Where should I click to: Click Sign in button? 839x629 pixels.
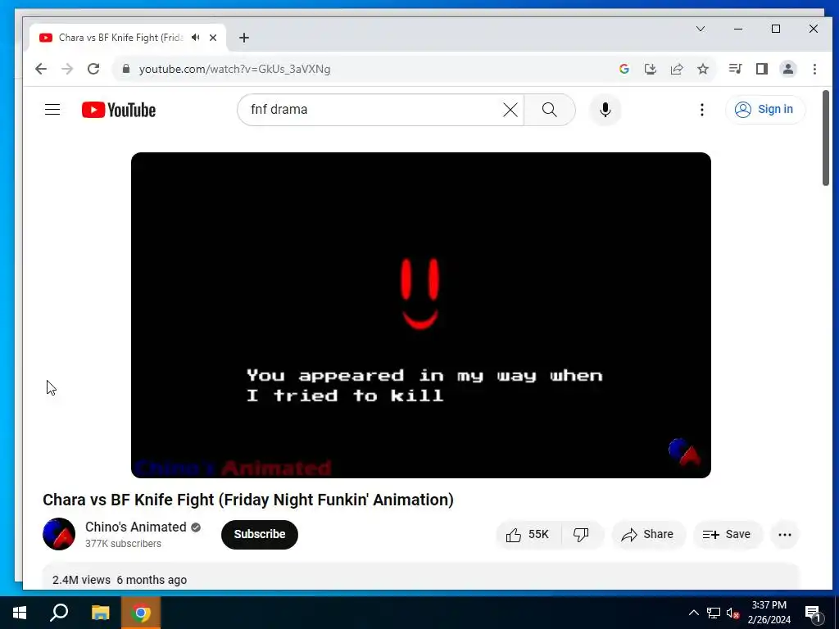(764, 109)
